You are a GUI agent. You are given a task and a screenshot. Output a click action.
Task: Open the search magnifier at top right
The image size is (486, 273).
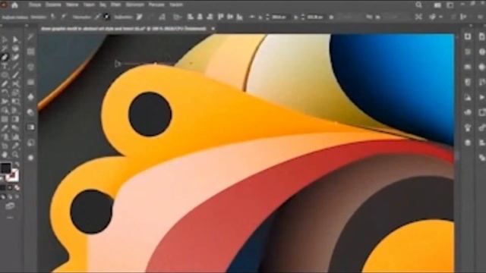[418, 5]
